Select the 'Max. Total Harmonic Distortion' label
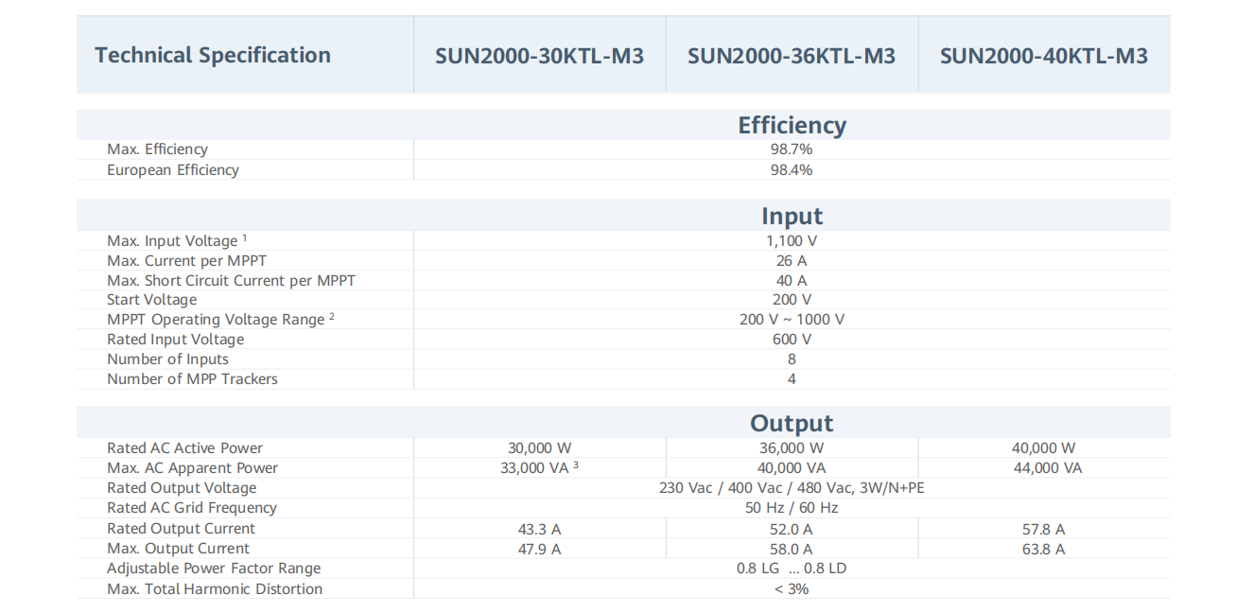The width and height of the screenshot is (1254, 613). (x=215, y=589)
